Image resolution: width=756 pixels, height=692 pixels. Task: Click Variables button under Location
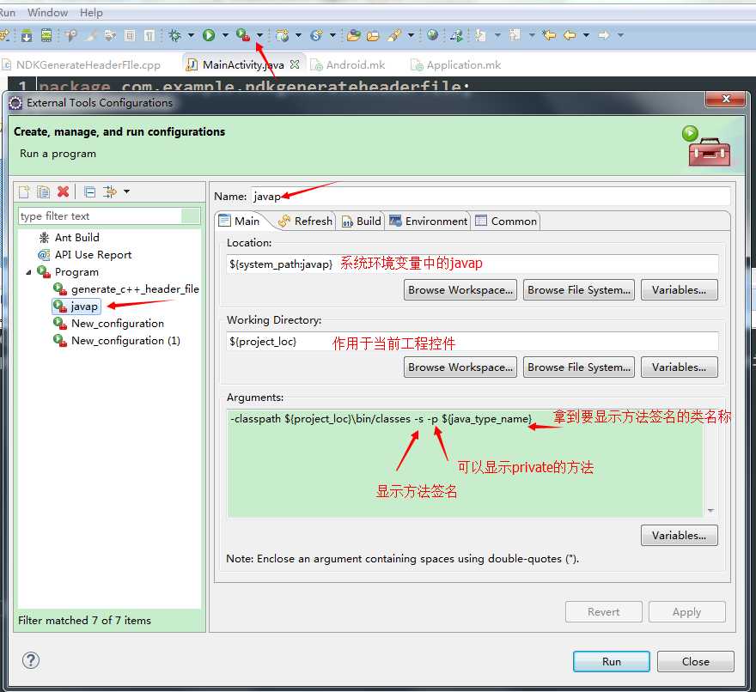point(679,290)
